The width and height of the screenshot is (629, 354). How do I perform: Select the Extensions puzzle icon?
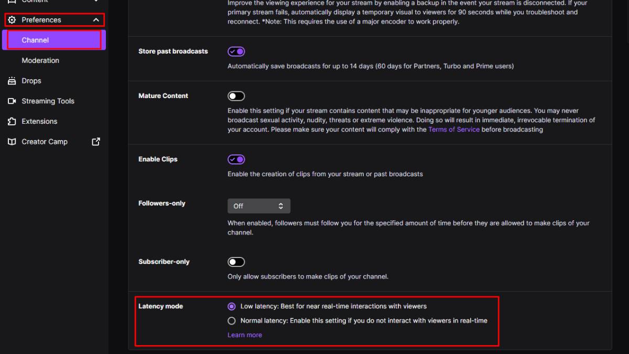pyautogui.click(x=12, y=121)
